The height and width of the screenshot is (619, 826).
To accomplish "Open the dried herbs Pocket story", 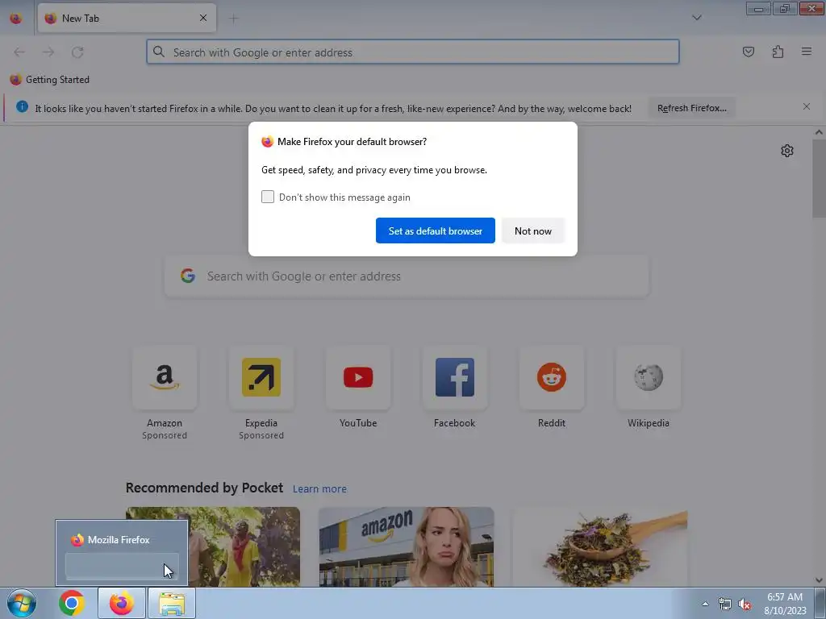I will (600, 547).
